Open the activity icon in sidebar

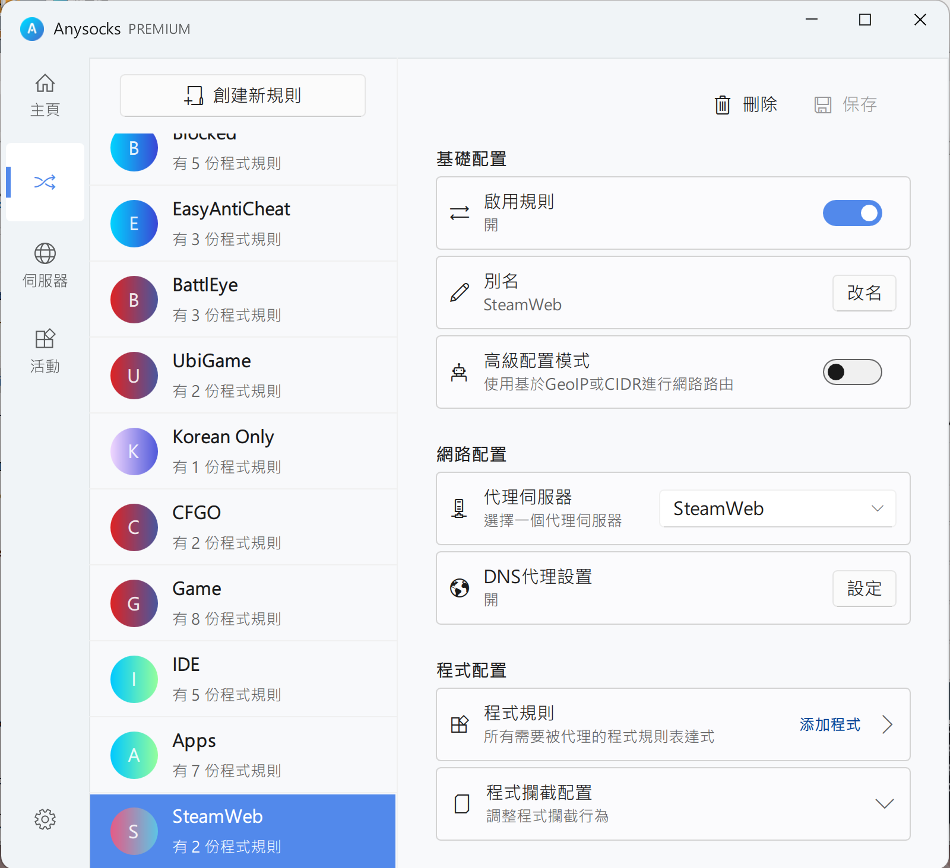coord(45,339)
